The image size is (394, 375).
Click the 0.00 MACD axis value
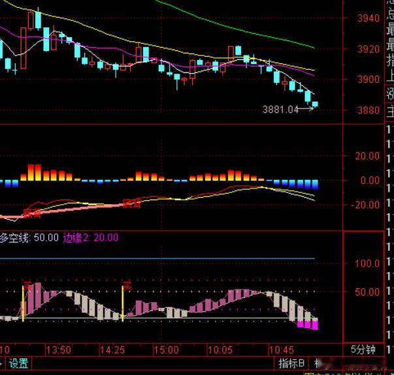click(370, 181)
